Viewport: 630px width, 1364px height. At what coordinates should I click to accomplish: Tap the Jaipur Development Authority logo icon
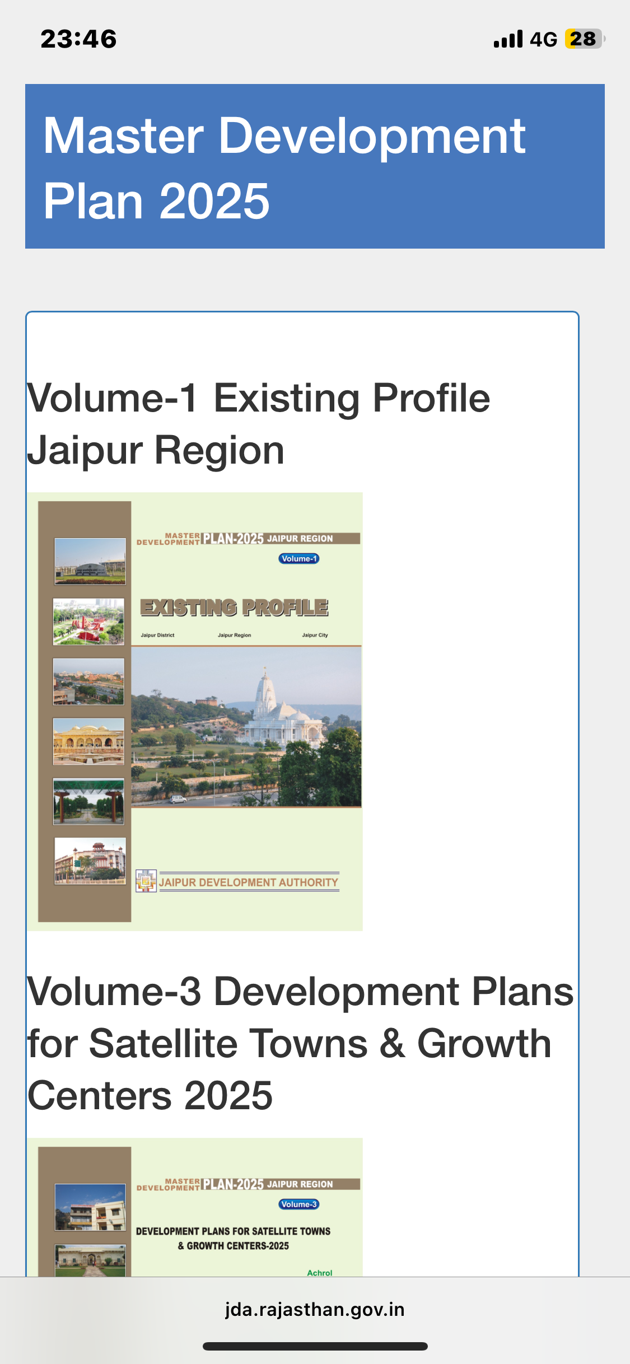(146, 881)
